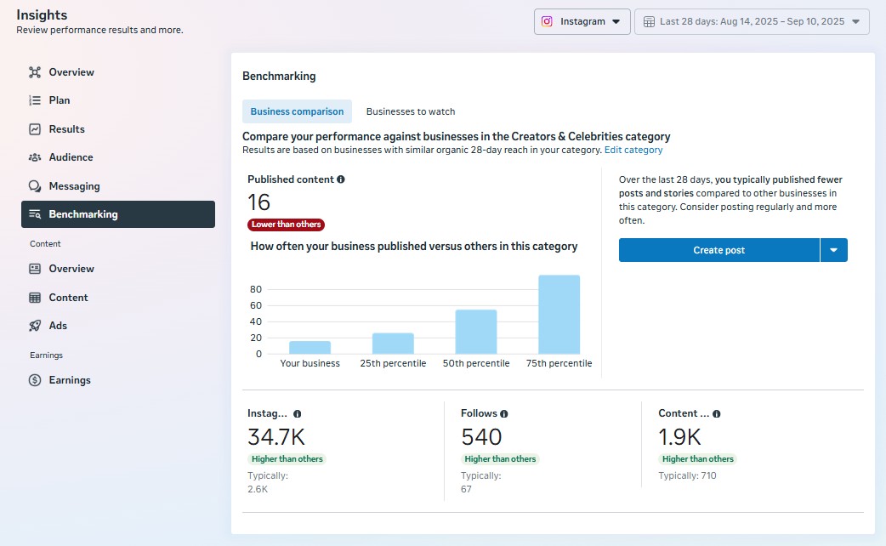
Task: Switch to the Business comparison tab
Action: click(297, 111)
